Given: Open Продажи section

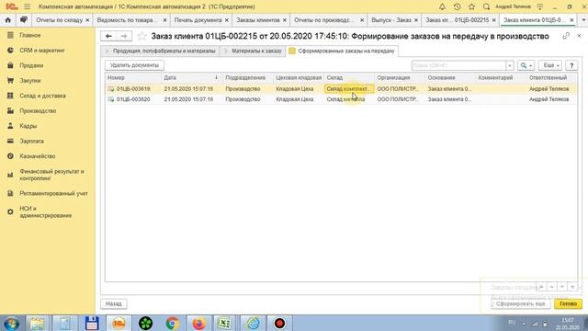Looking at the screenshot, I should click(31, 65).
